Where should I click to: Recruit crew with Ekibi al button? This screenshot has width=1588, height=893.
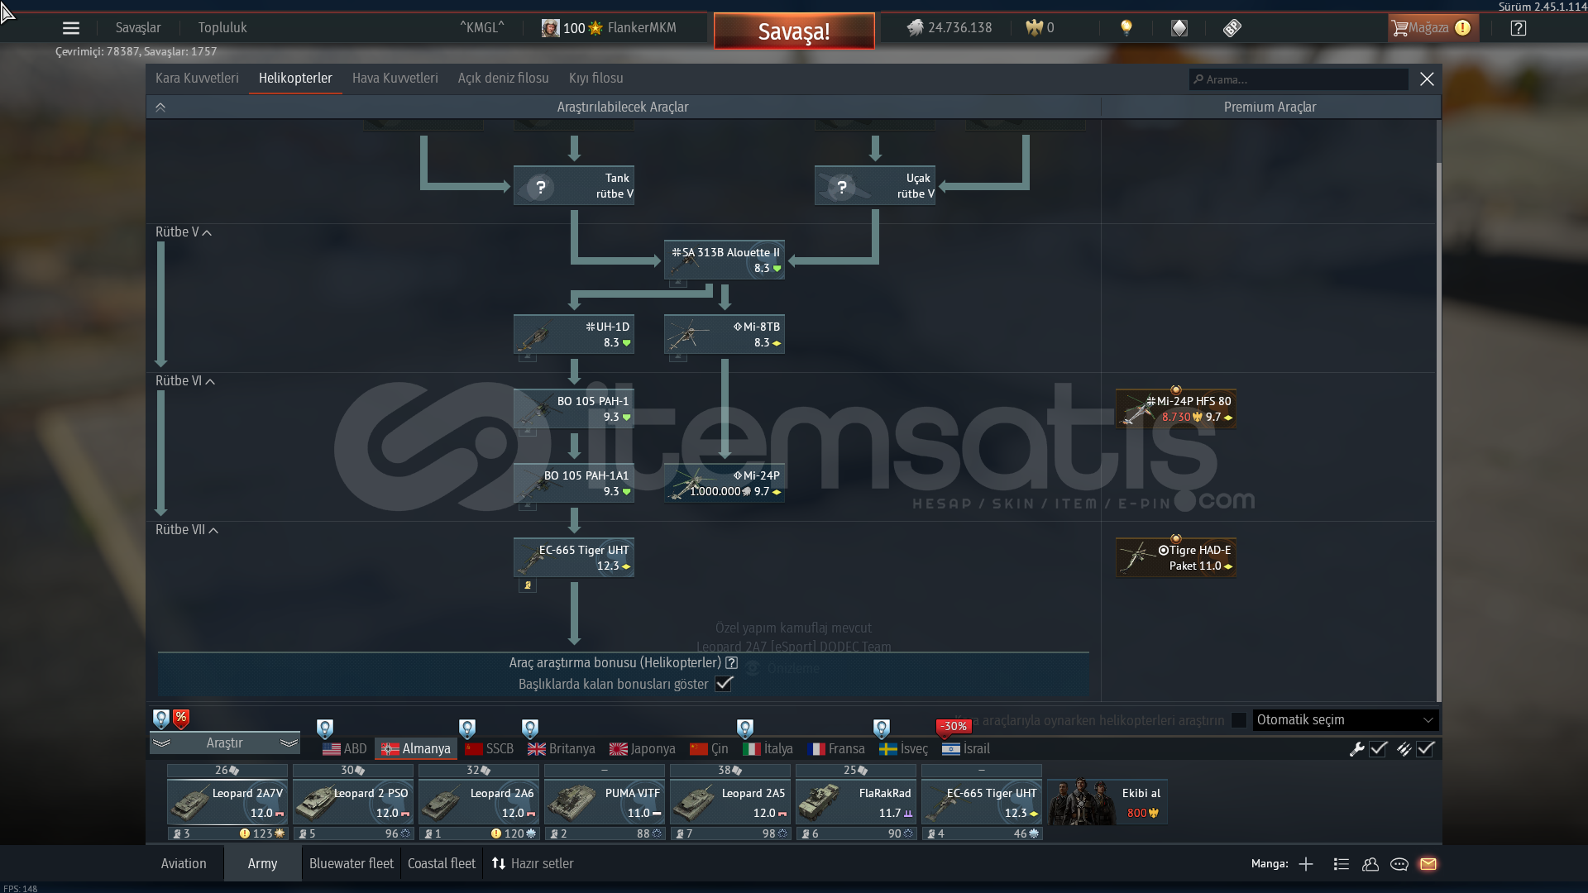point(1107,802)
